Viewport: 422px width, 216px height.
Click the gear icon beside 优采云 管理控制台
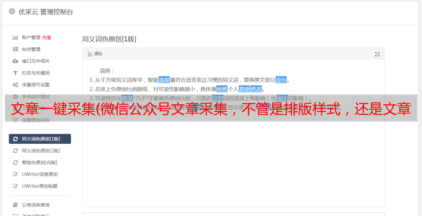click(x=12, y=11)
